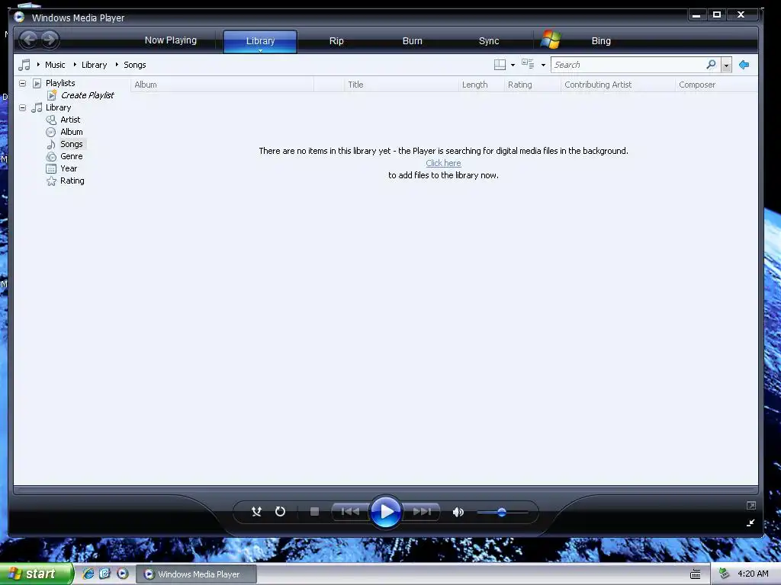
Task: Click the seek bar above playback controls
Action: (385, 491)
